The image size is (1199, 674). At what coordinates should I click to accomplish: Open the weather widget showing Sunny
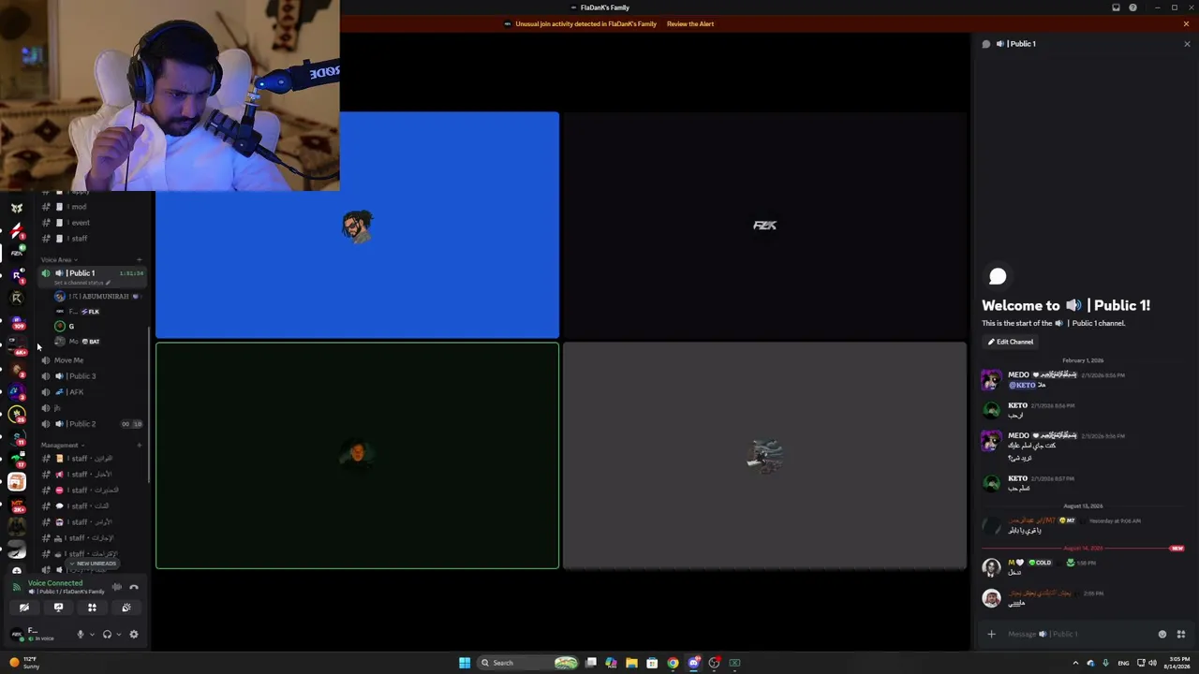click(x=23, y=663)
